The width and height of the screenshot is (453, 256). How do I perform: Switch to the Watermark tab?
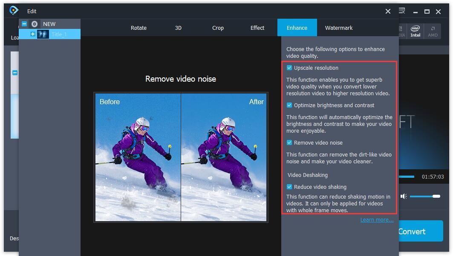339,27
